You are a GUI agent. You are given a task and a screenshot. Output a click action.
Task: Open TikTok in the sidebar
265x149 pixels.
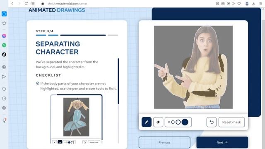(4, 54)
